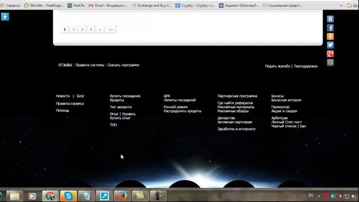This screenshot has width=359, height=202.
Task: Open Техподдержка link
Action: click(x=306, y=66)
